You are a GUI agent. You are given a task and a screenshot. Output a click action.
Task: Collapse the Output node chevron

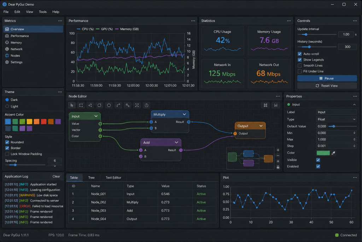(261, 126)
